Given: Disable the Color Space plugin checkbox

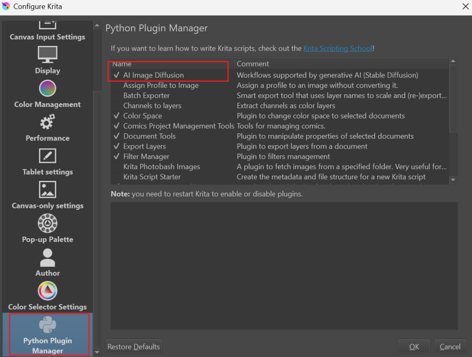Looking at the screenshot, I should [117, 116].
